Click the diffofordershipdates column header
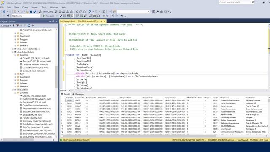This screenshot has height=152, width=270. coord(194,98)
